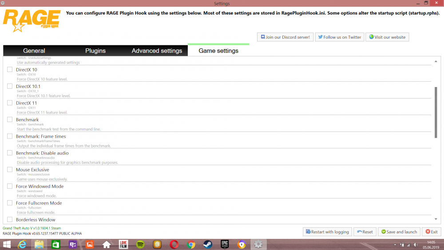Open the Windows Start menu

point(7,244)
